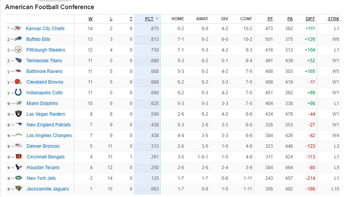Click the Cincinnati Bengals logo icon
344x197 pixels.
point(18,157)
